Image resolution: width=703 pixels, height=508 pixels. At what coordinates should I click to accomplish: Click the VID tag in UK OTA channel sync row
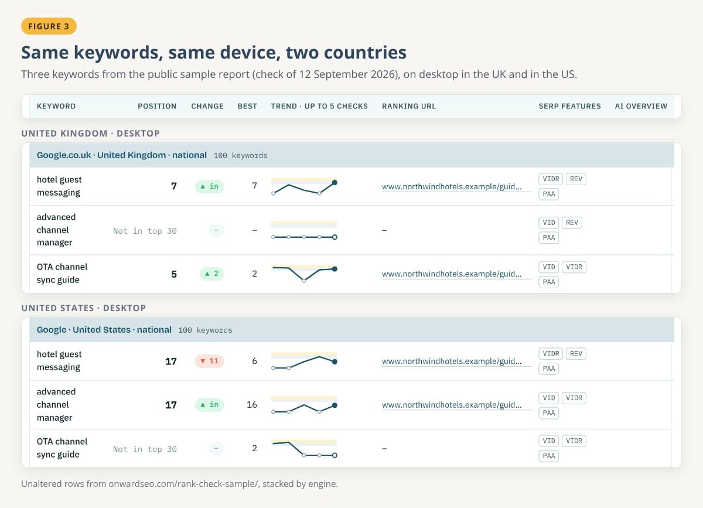[549, 267]
